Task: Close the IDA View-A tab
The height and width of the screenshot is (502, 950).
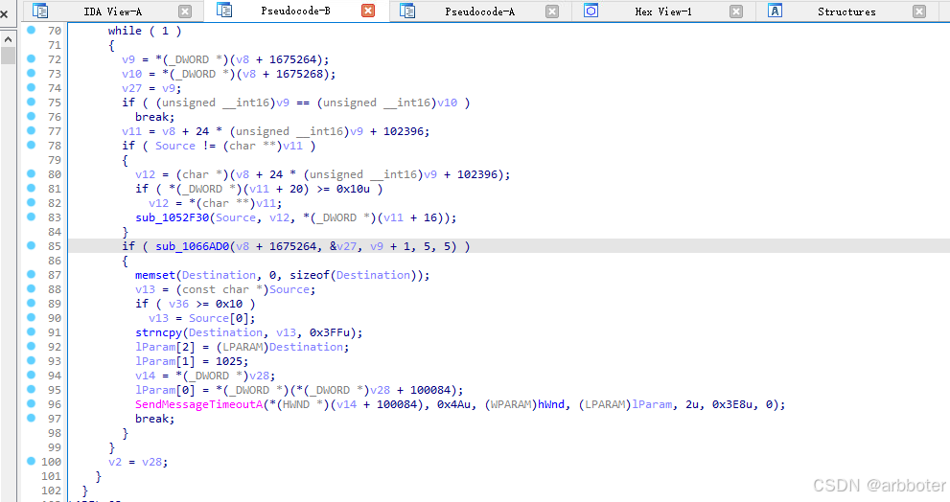Action: click(x=185, y=11)
